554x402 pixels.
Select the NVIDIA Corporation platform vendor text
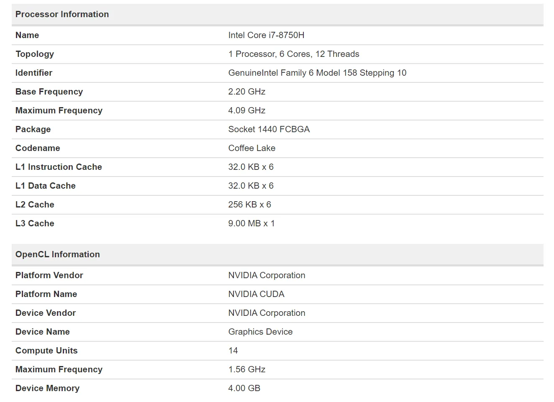click(267, 275)
